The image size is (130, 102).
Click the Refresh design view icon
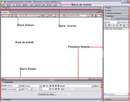pos(101,16)
